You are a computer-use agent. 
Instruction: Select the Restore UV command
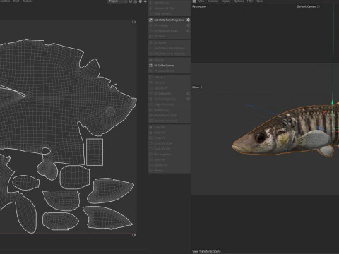[x=161, y=165]
